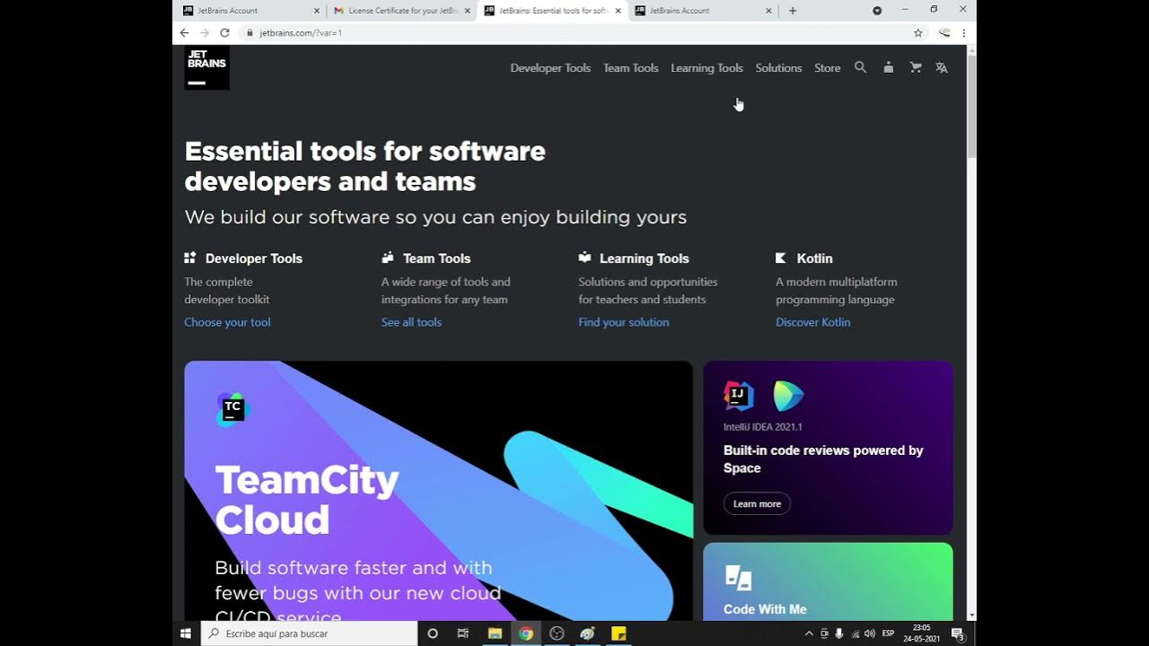Click the Code With Me icon
This screenshot has width=1149, height=646.
(x=738, y=578)
